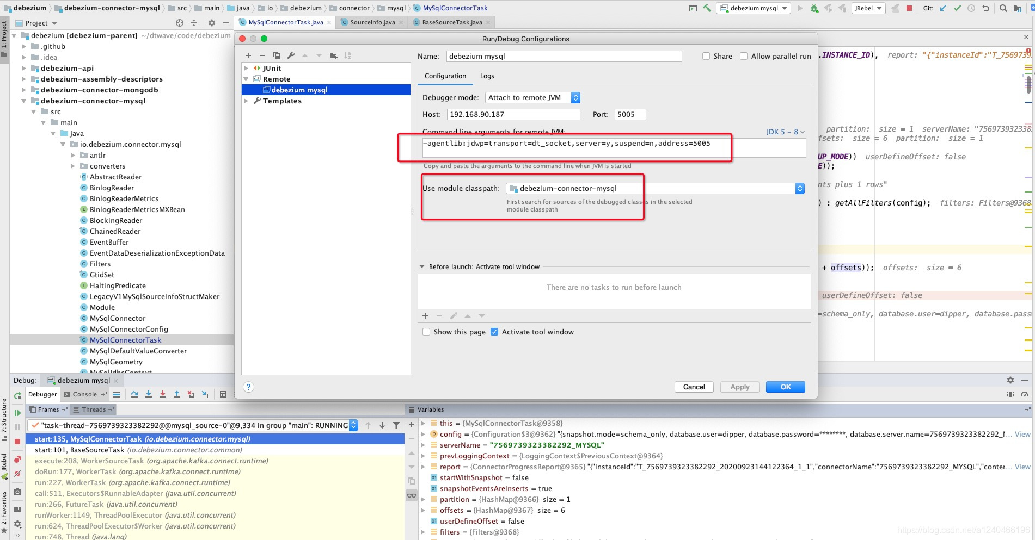Open the Debugger mode dropdown

pos(532,97)
